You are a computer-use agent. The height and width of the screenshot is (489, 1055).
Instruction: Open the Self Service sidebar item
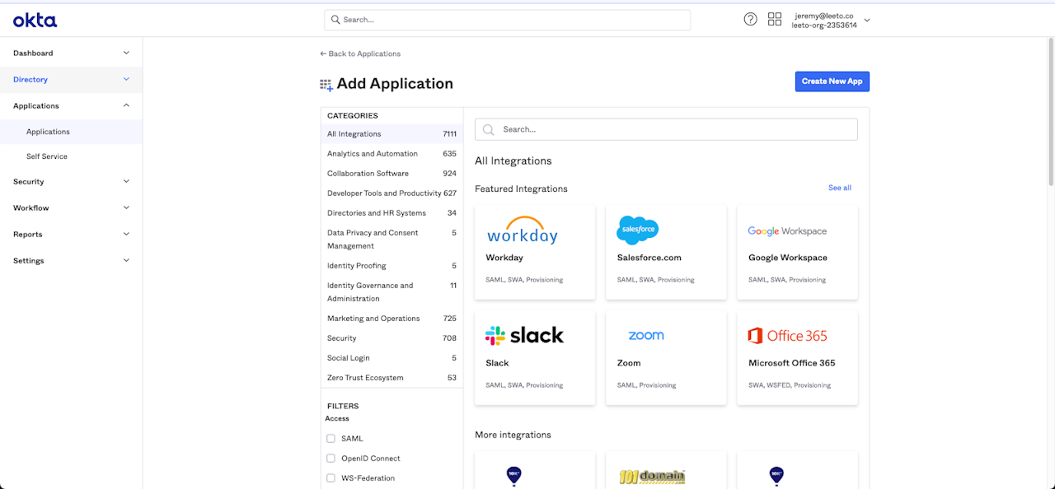pyautogui.click(x=47, y=156)
